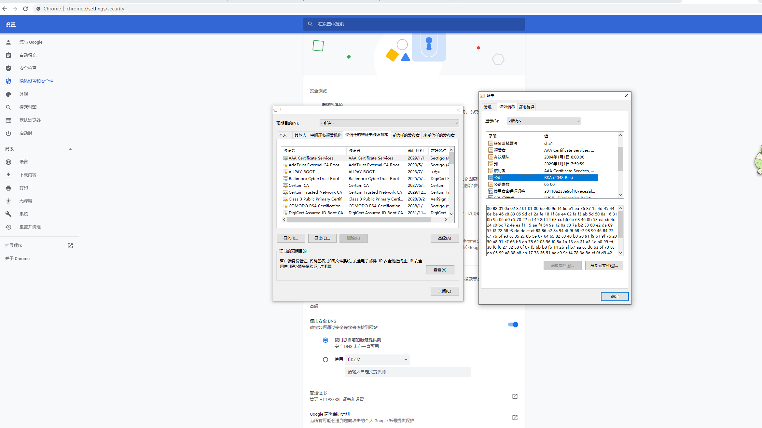Switch to the 证书路径 tab

tap(526, 107)
